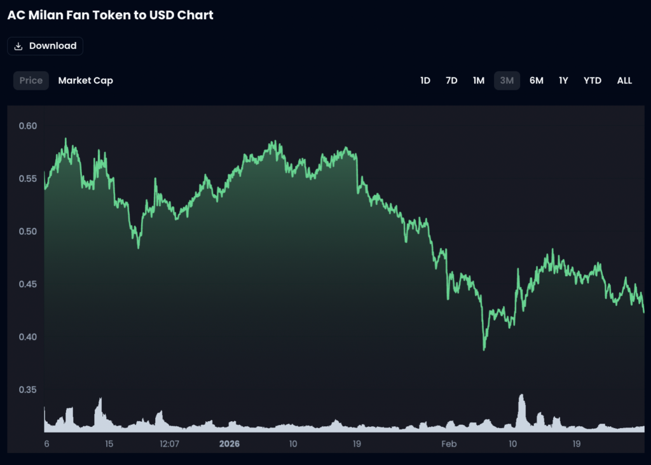Select the 3M time range

pyautogui.click(x=507, y=81)
